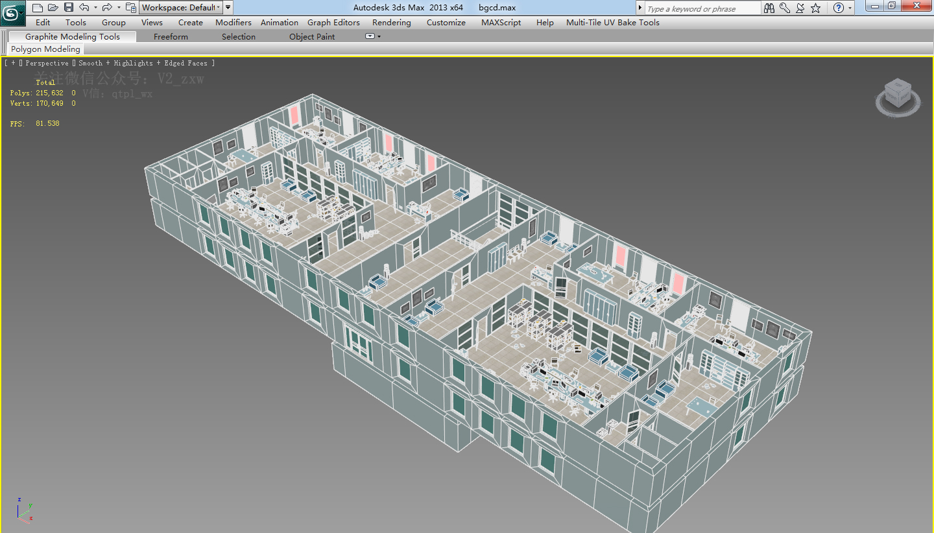Image resolution: width=934 pixels, height=533 pixels.
Task: Open Multi-Tile UV Bake Tools menu
Action: (x=613, y=22)
